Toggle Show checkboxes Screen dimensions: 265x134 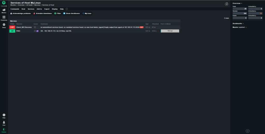click(71, 13)
